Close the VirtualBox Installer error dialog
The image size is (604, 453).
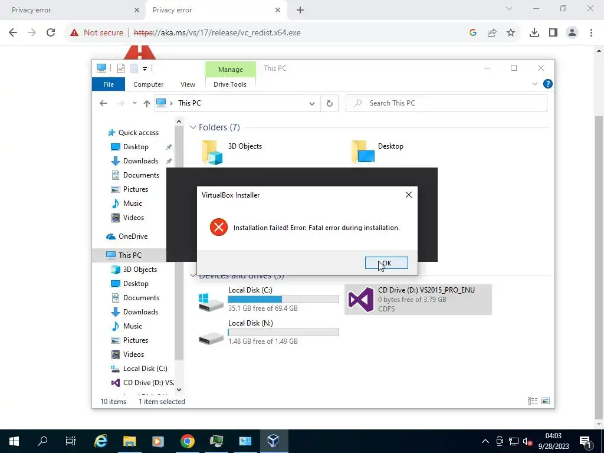tap(409, 195)
